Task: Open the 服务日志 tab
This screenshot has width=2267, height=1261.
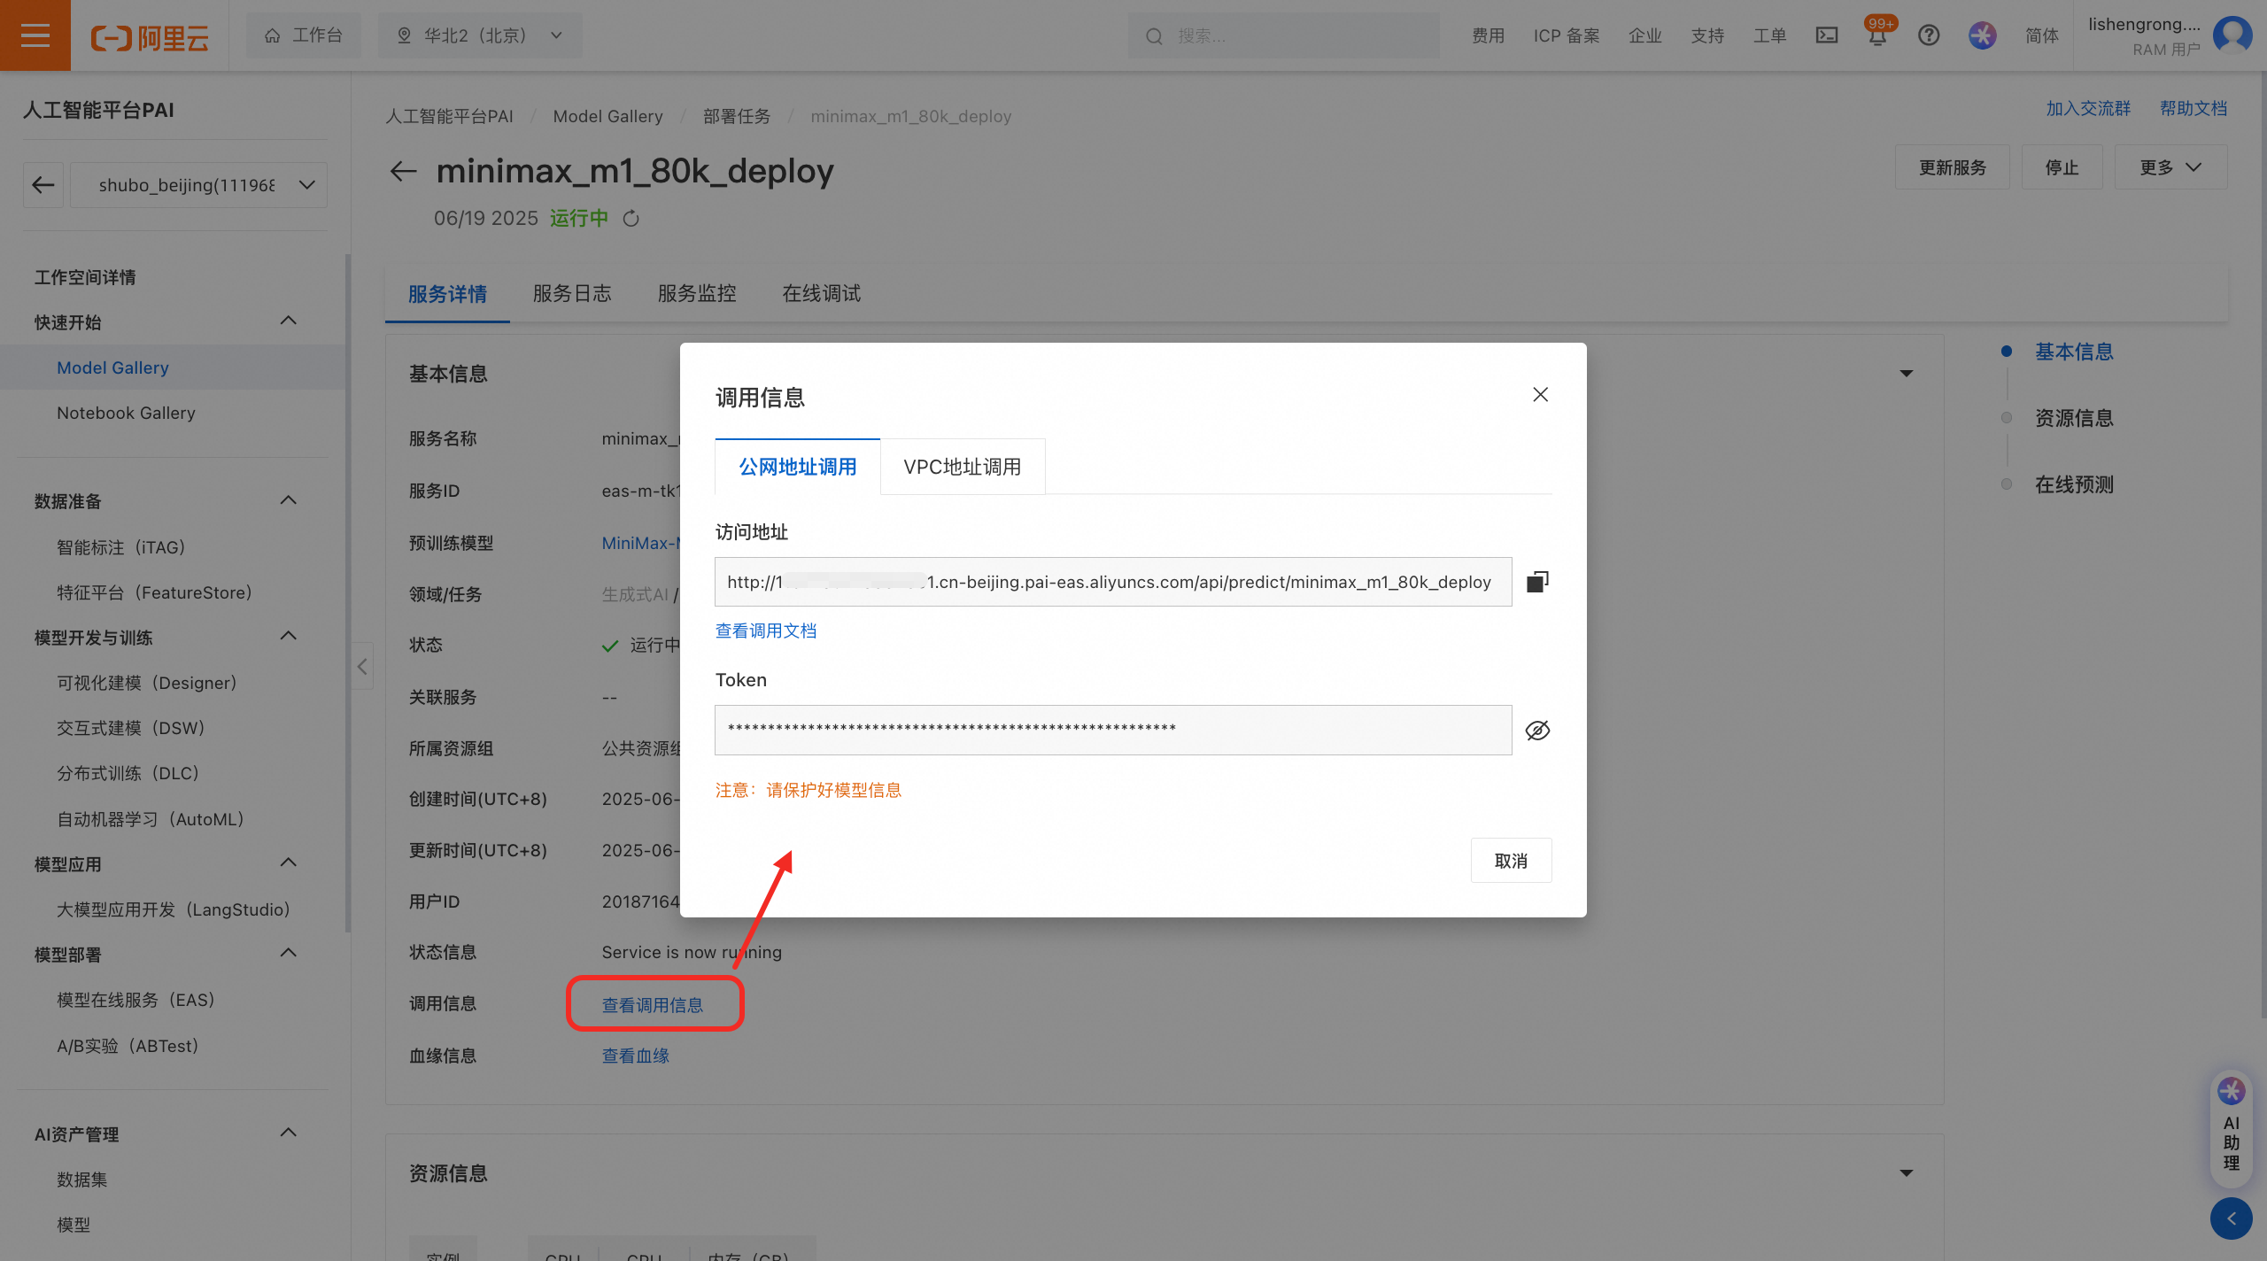Action: click(572, 293)
